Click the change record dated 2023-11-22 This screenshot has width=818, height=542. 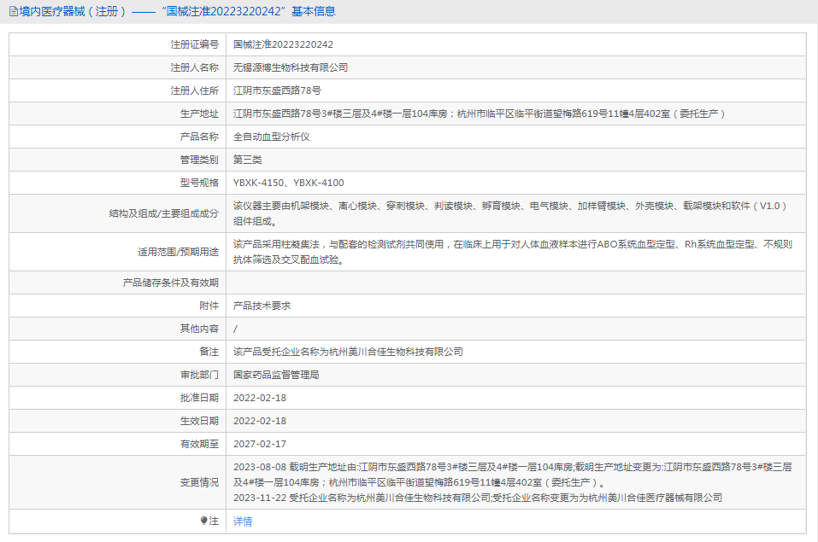tap(478, 498)
